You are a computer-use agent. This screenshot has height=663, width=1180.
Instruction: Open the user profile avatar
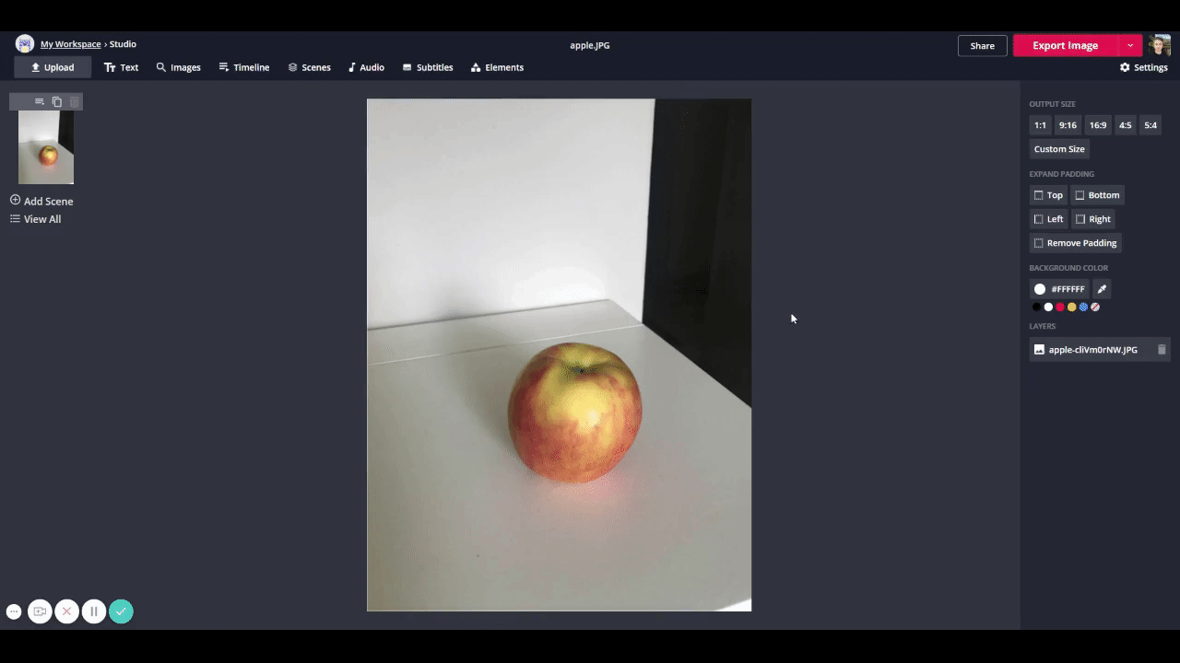(1160, 45)
